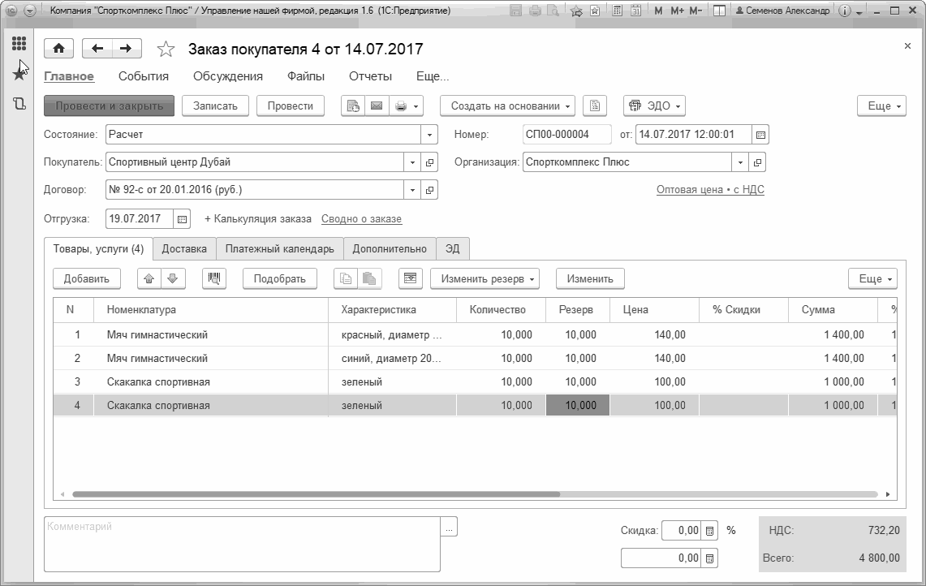
Task: Open the Договор record with open icon
Action: point(429,190)
